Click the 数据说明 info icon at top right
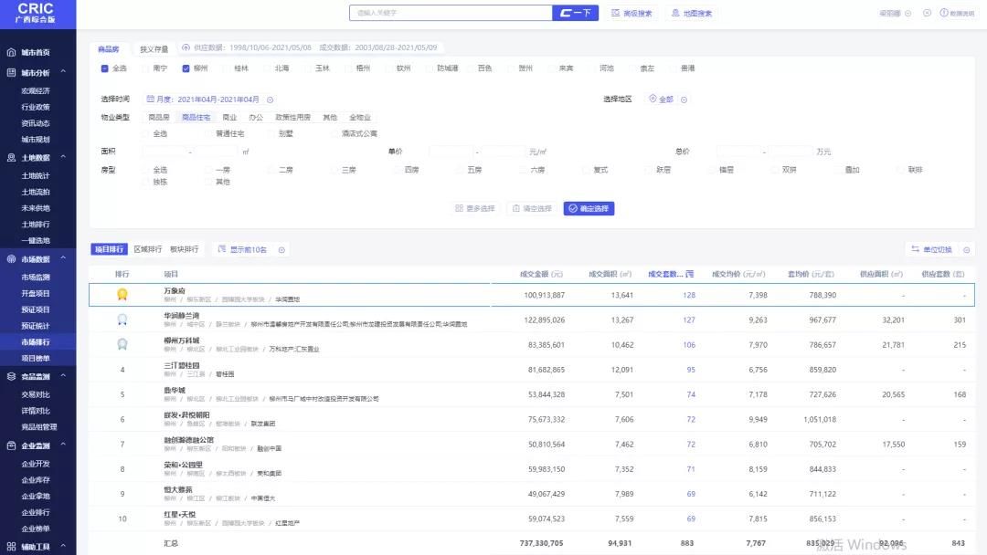Screen dimensions: 987x555 pyautogui.click(x=943, y=13)
